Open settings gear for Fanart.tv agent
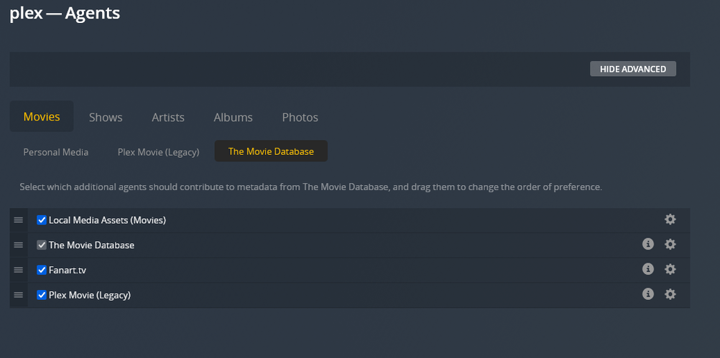This screenshot has width=720, height=358. 670,269
